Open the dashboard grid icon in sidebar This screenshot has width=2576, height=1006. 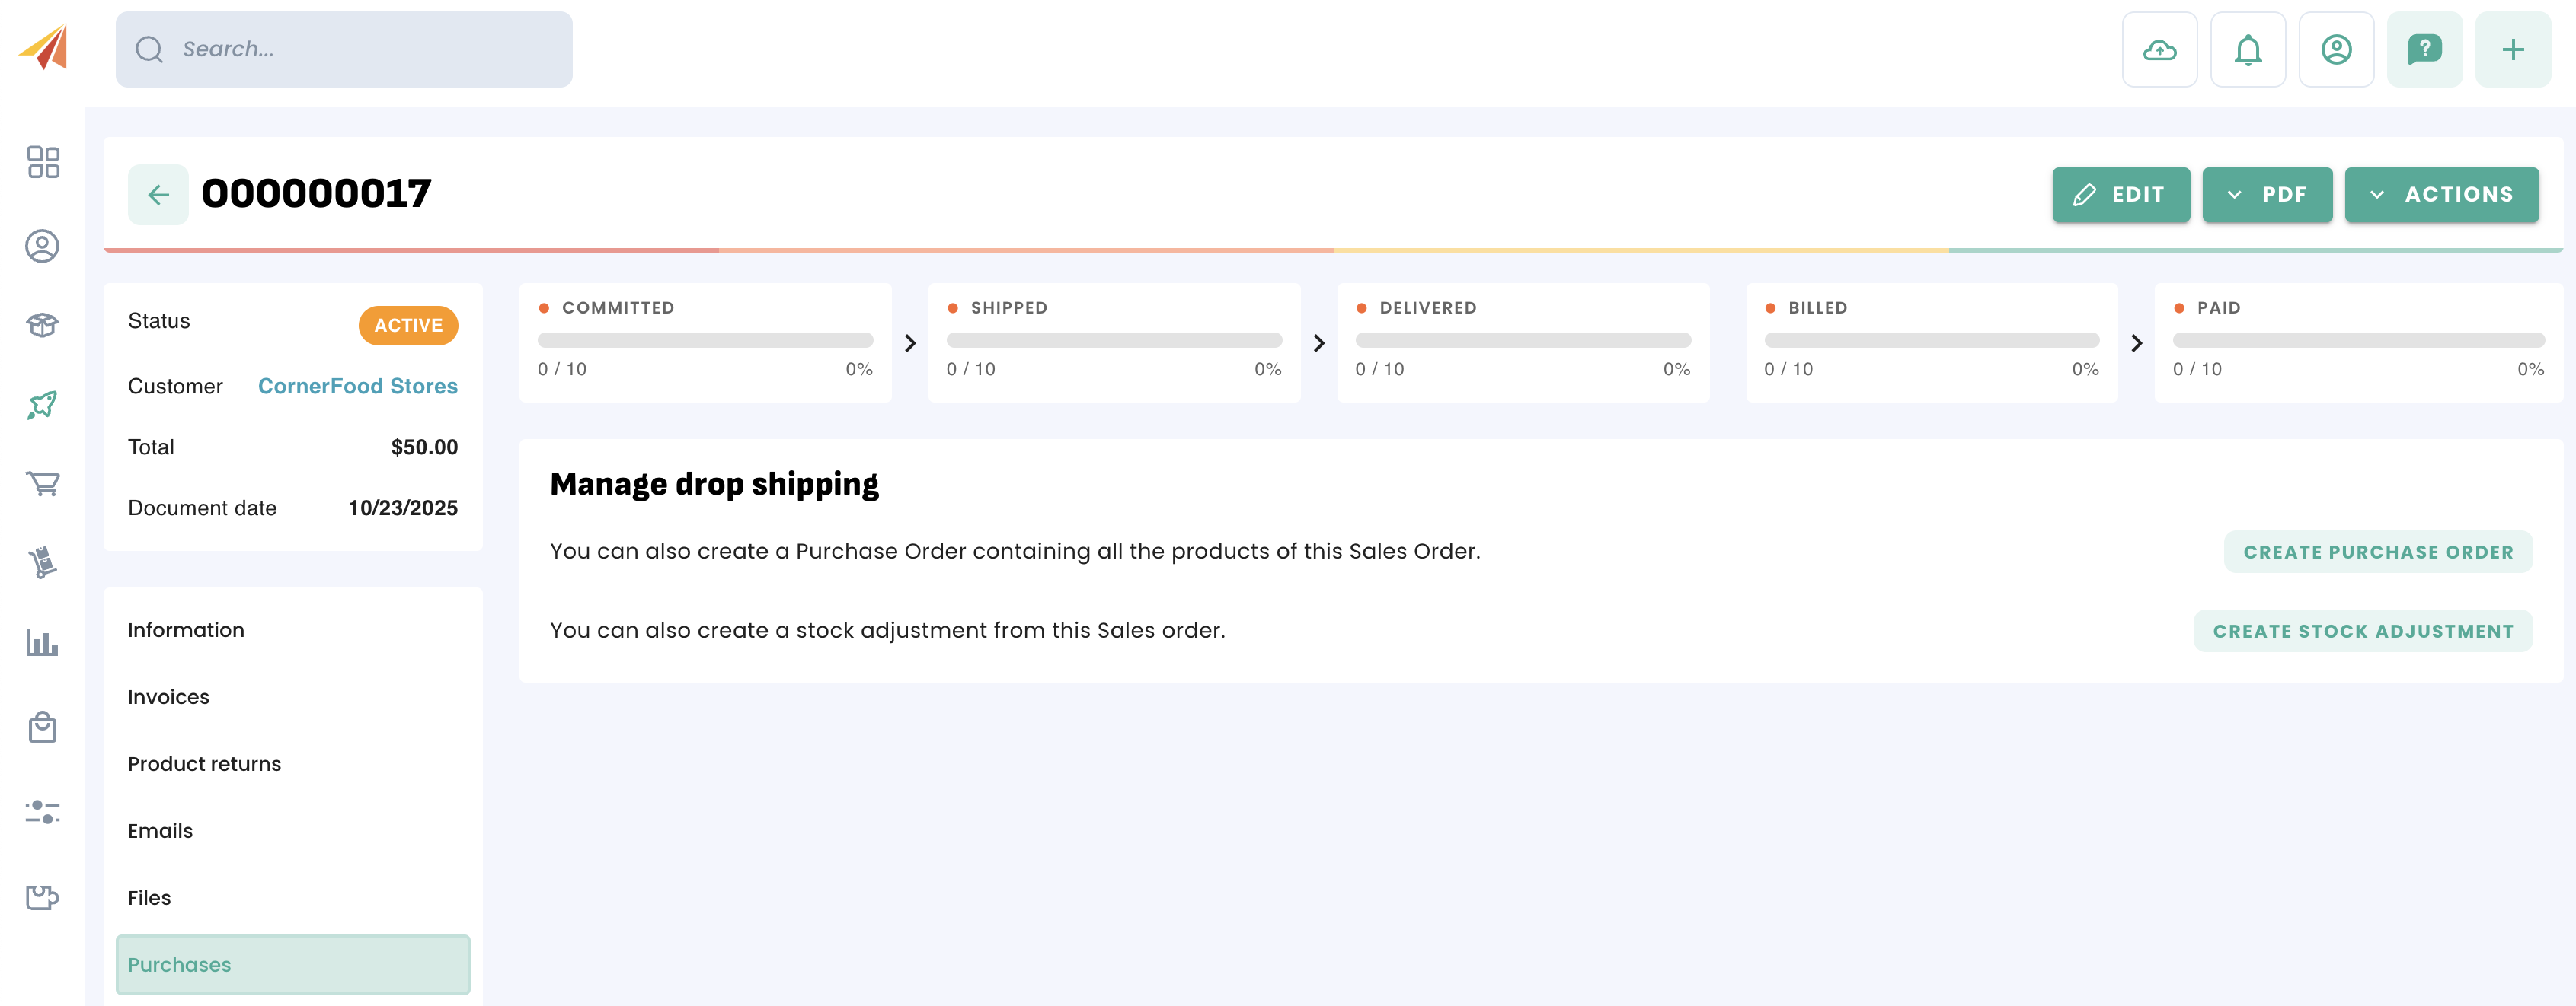tap(43, 162)
